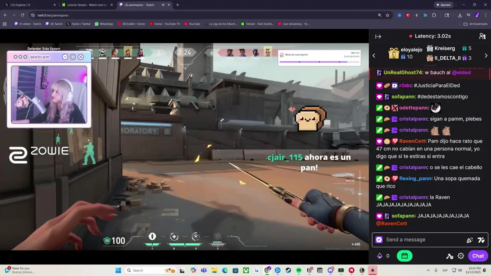491x276 pixels.
Task: Click the @RavenCett mention at chat bottom
Action: click(x=392, y=223)
